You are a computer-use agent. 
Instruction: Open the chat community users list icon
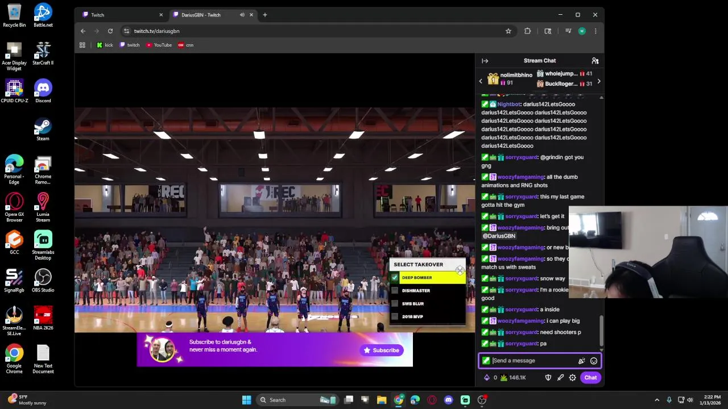pyautogui.click(x=595, y=61)
